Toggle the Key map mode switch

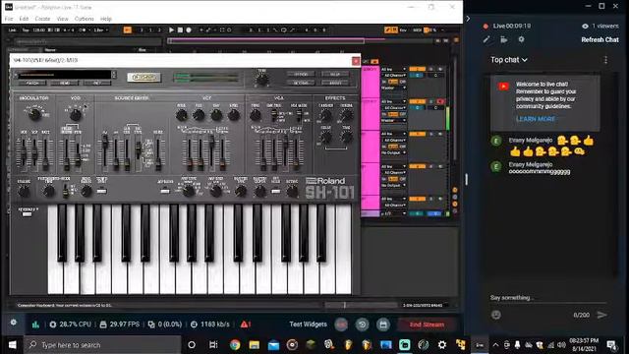coord(403,30)
